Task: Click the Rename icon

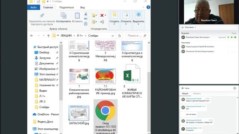Action: 102,22
